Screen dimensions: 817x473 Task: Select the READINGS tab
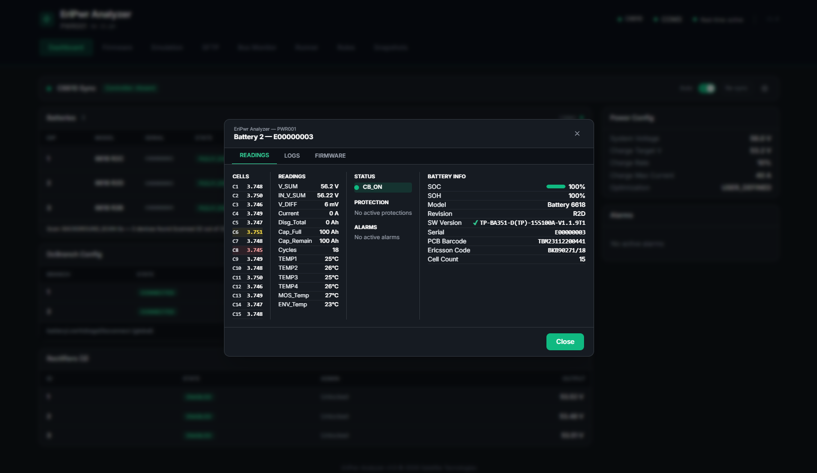(x=254, y=156)
